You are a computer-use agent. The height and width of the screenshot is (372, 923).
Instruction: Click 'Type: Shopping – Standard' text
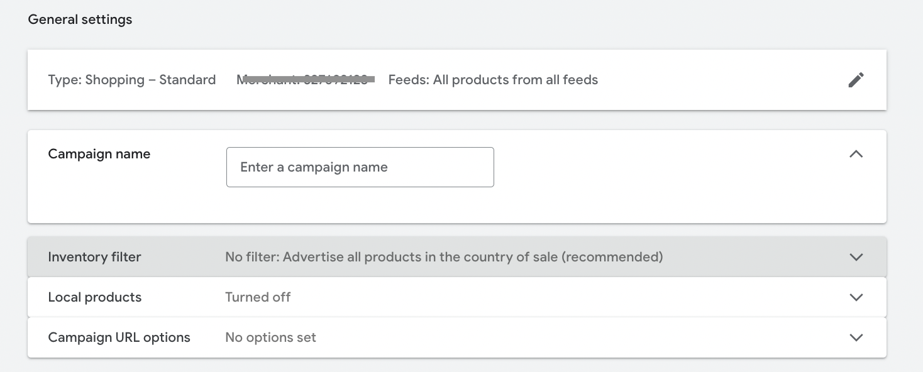131,80
